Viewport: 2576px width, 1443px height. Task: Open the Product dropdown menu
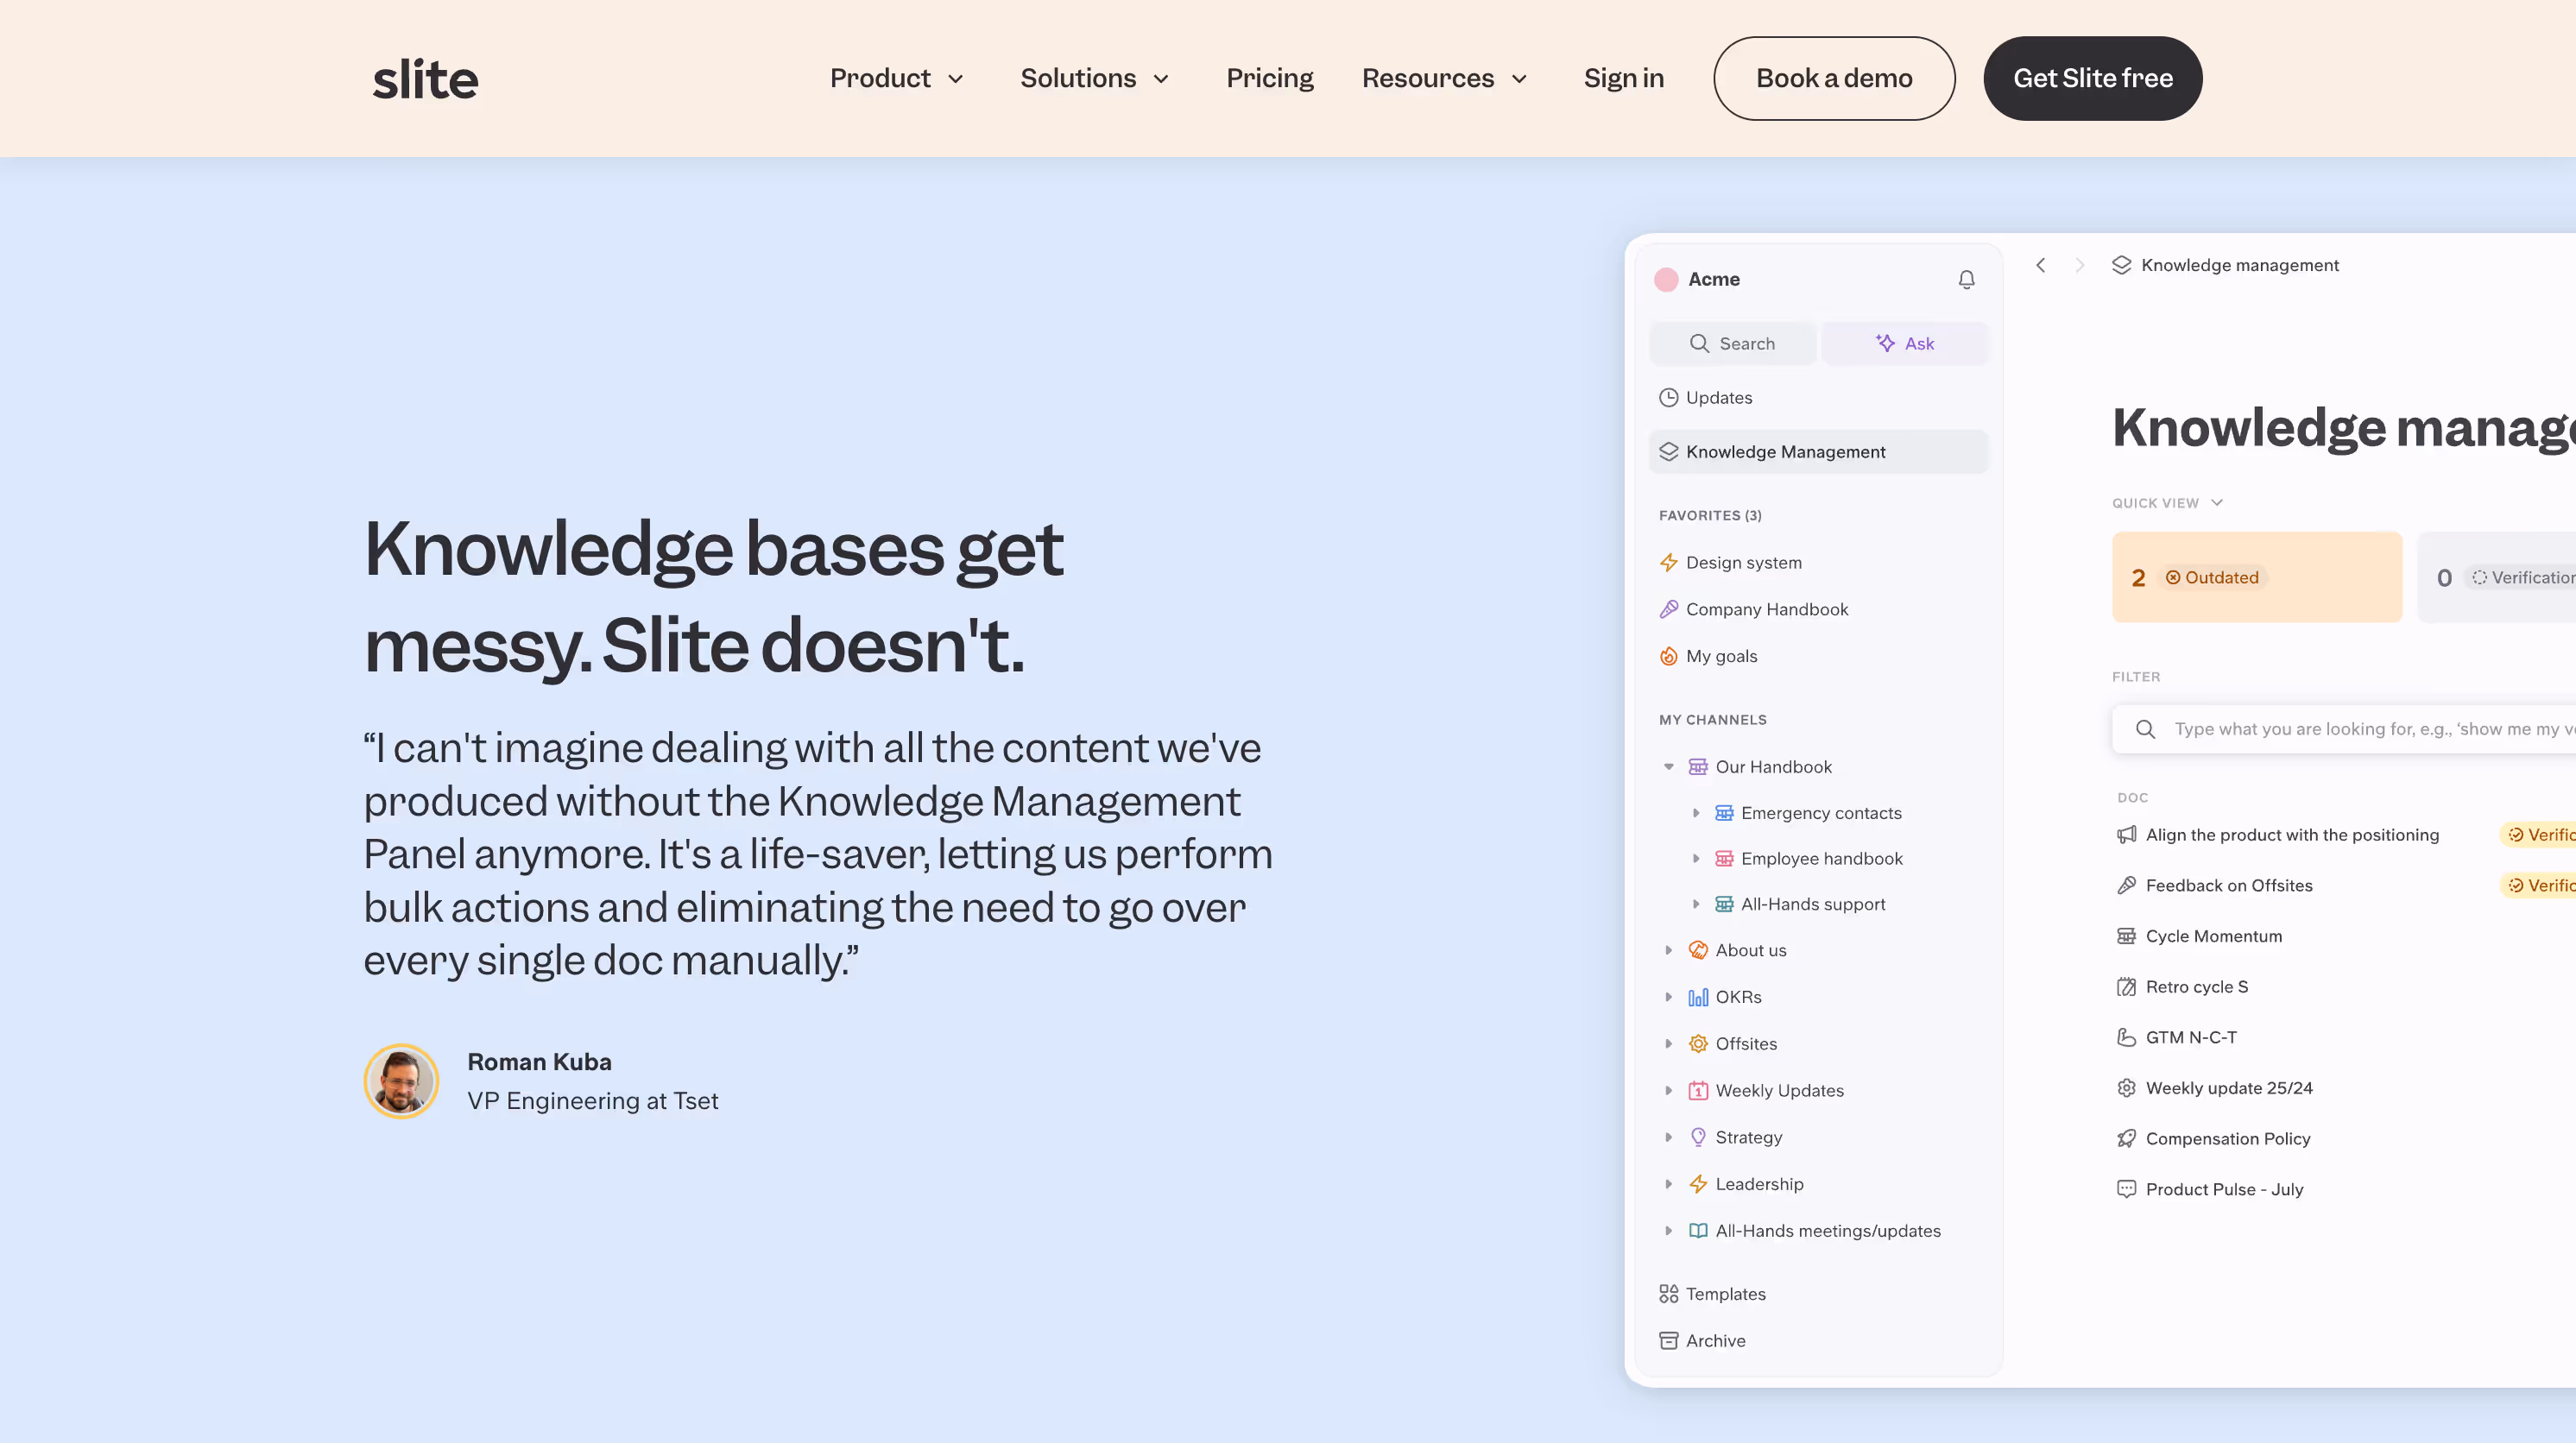pyautogui.click(x=897, y=78)
